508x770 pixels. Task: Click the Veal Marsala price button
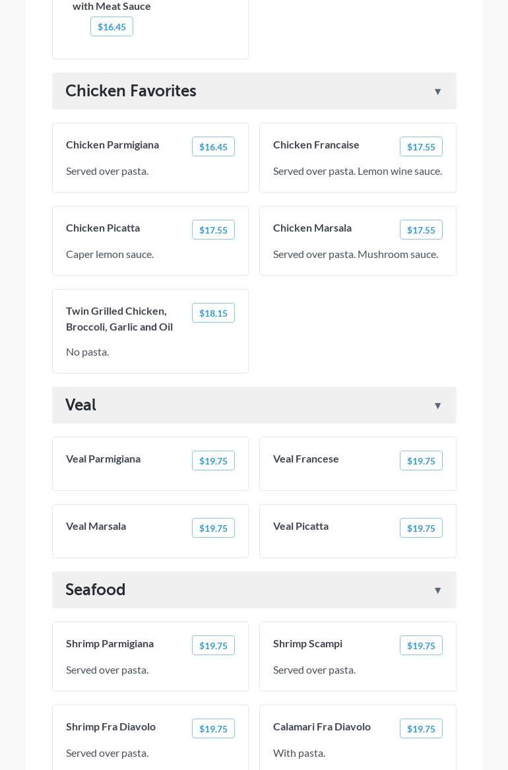click(x=213, y=529)
